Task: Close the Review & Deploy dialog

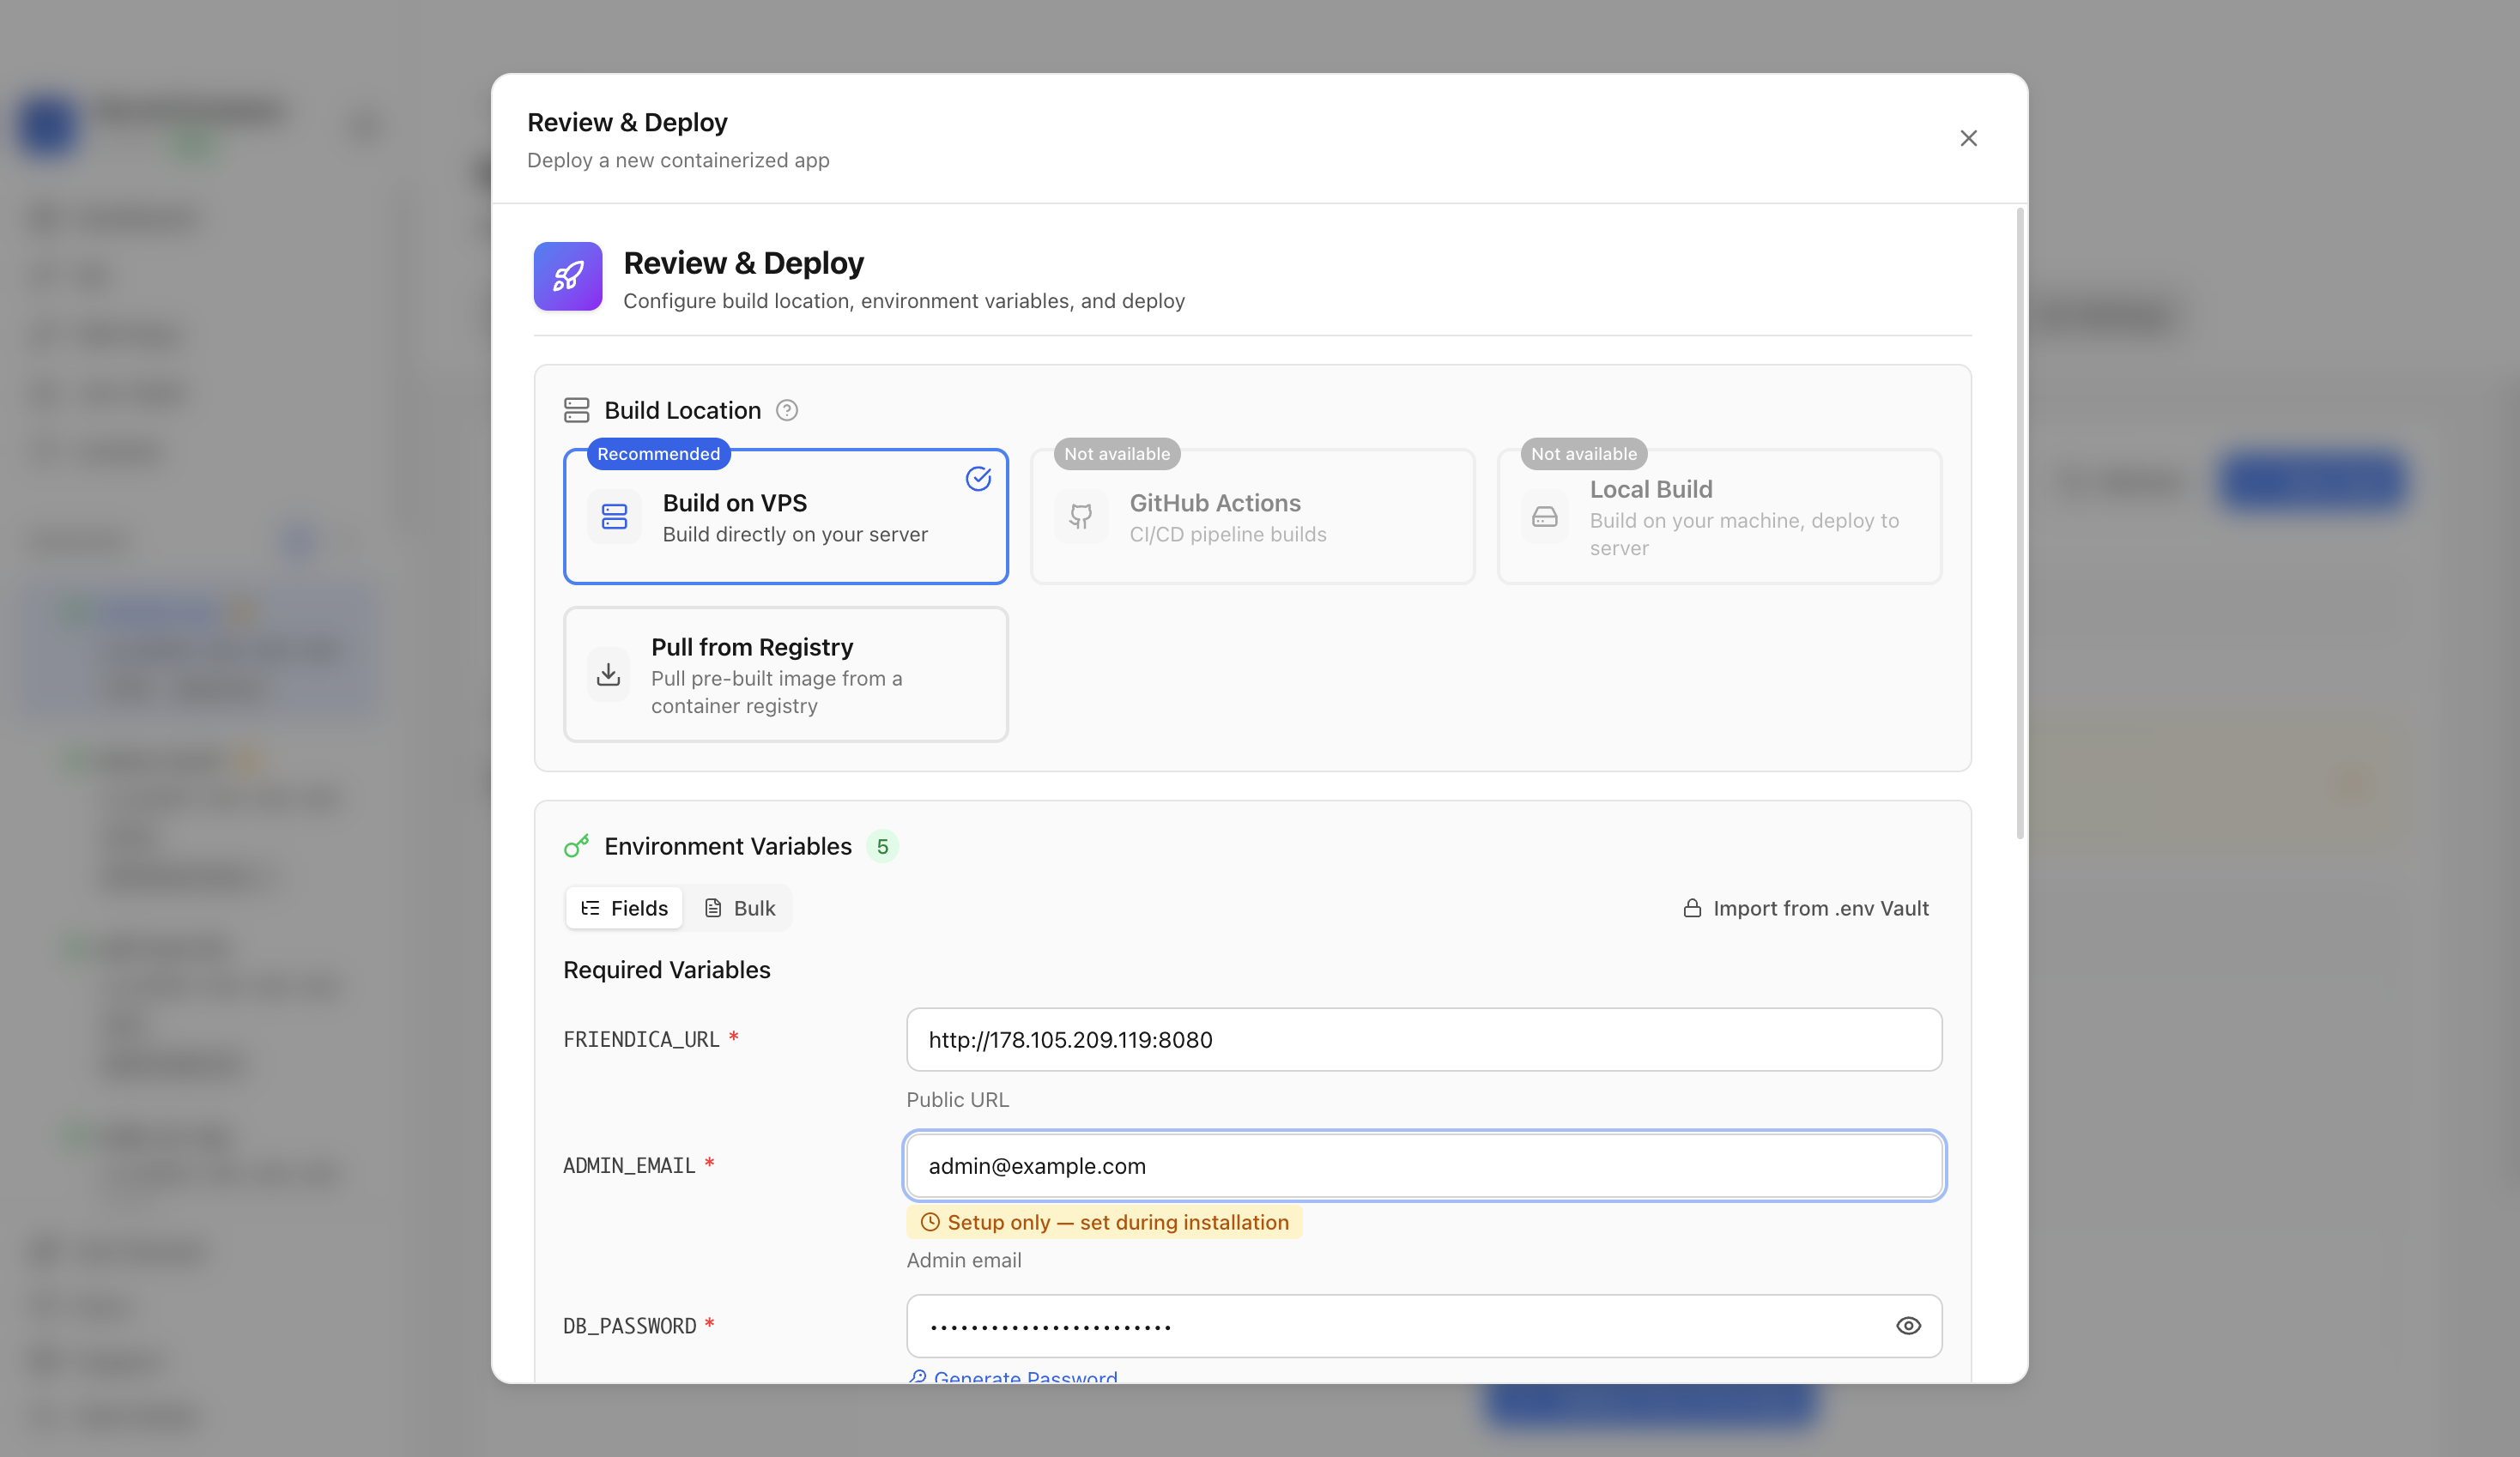Action: 1968,138
